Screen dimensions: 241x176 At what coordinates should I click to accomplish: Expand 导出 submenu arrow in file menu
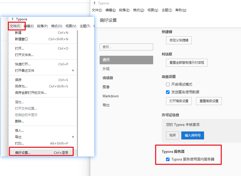point(73,137)
